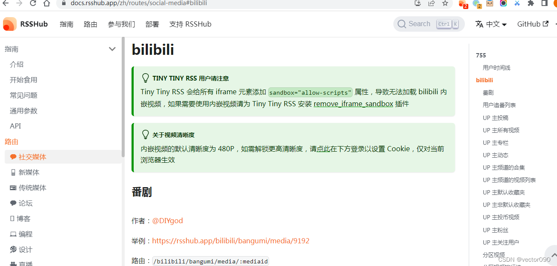Jump to UP 主专栏 in contents
The width and height of the screenshot is (557, 266).
[496, 143]
